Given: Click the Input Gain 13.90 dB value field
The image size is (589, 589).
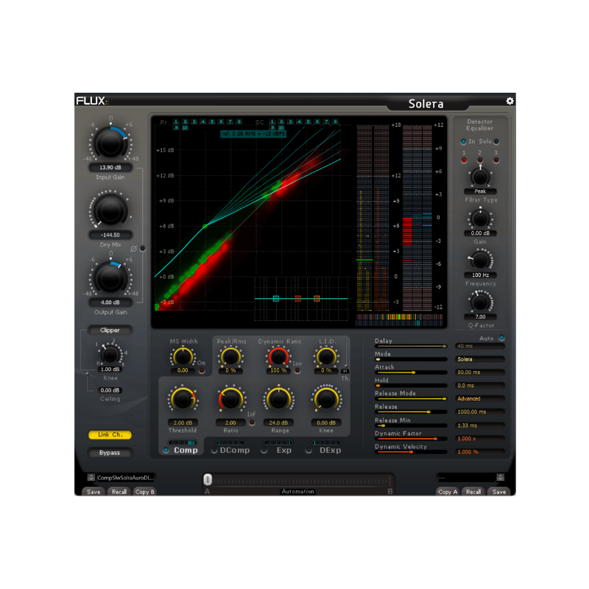Looking at the screenshot, I should tap(110, 168).
